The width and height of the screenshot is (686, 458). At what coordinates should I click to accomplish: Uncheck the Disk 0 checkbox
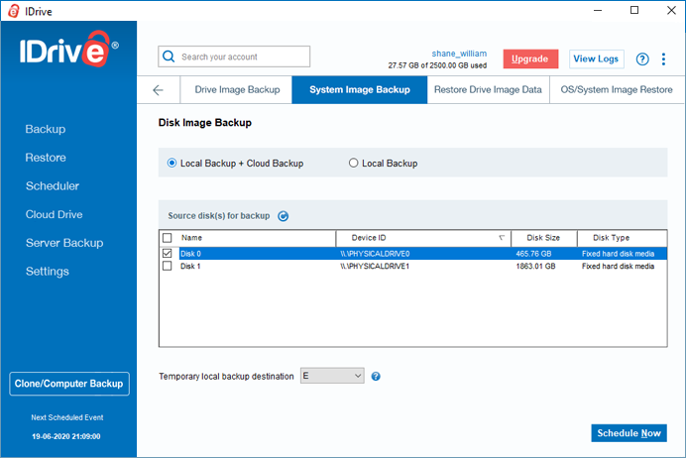tap(168, 253)
